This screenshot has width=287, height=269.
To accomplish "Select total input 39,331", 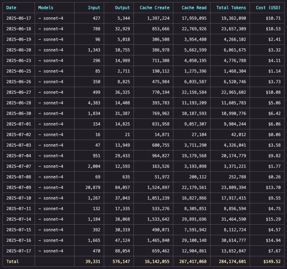I will click(x=92, y=262).
